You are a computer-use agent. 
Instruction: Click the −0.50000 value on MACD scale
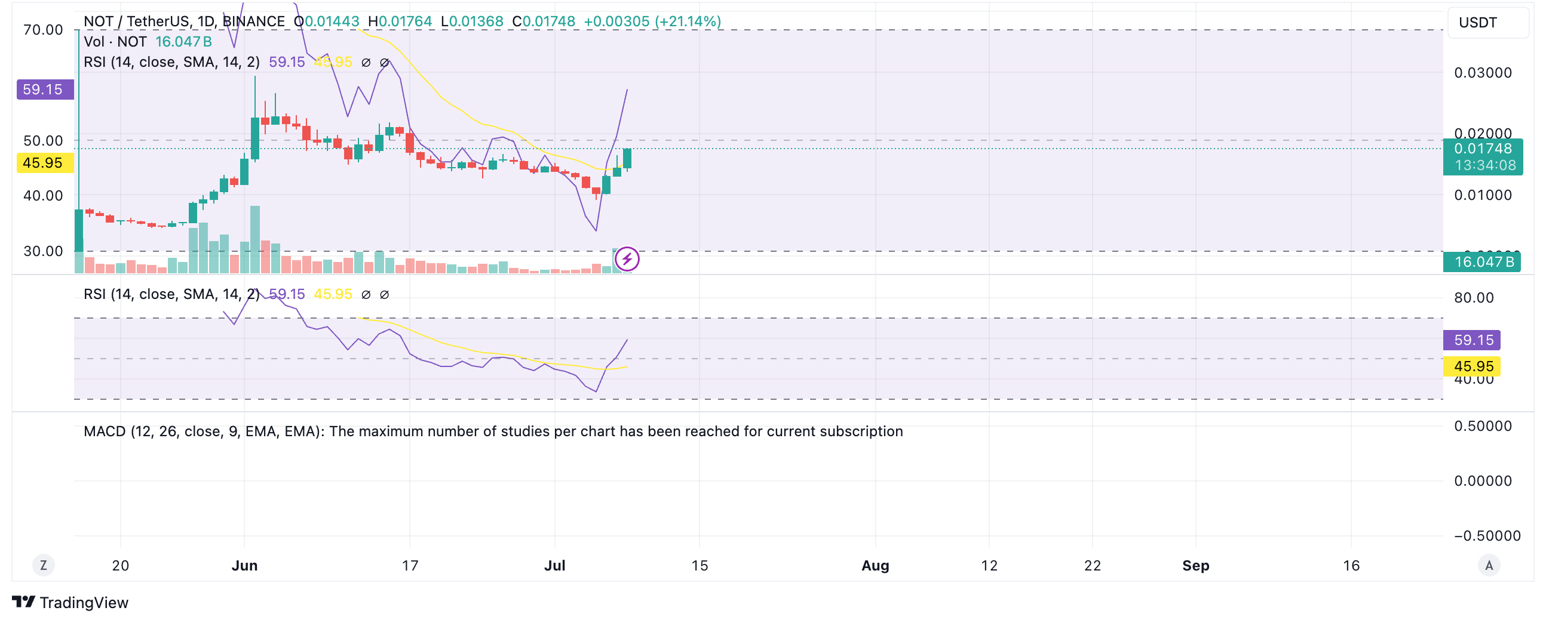coord(1487,535)
